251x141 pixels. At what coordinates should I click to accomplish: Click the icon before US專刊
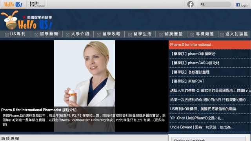tap(7, 34)
